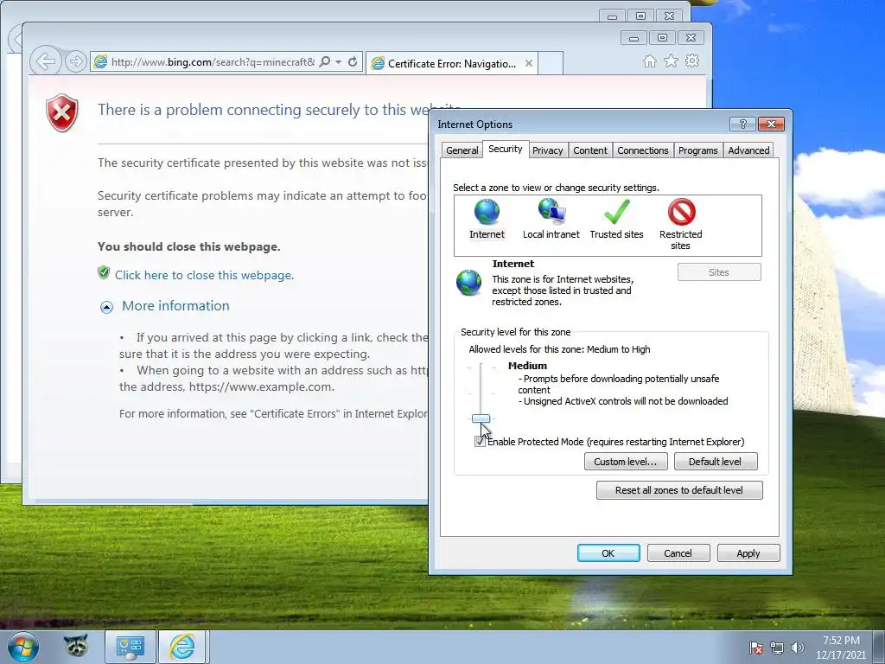Screen dimensions: 885x664
Task: Switch to the Advanced tab
Action: click(748, 150)
